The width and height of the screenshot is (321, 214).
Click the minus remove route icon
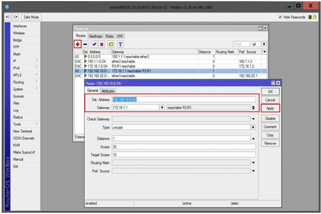point(85,44)
